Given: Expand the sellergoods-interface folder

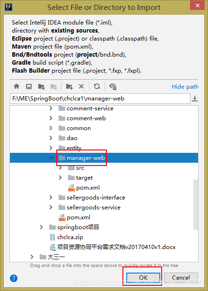Looking at the screenshot, I should point(51,198).
